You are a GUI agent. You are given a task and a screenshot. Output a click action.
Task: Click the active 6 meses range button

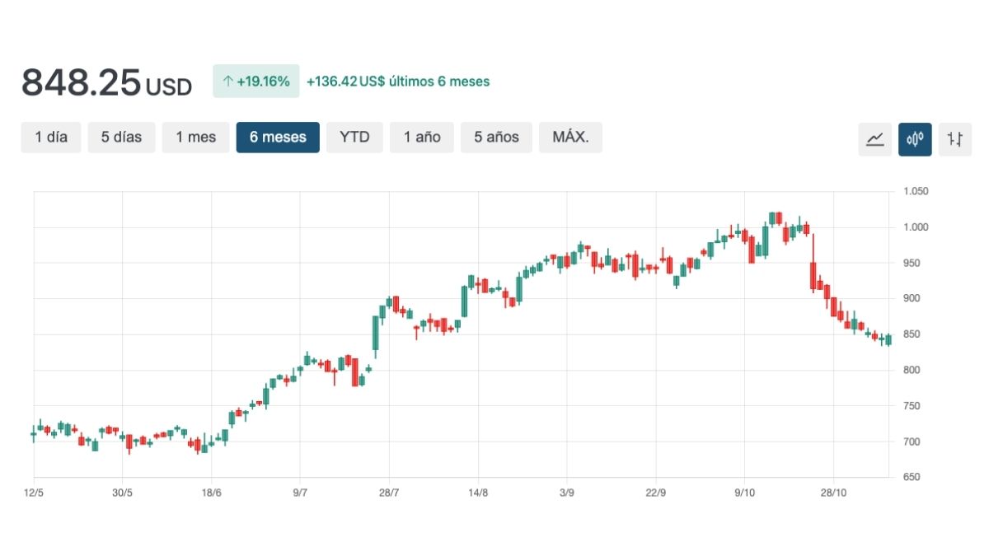point(278,138)
